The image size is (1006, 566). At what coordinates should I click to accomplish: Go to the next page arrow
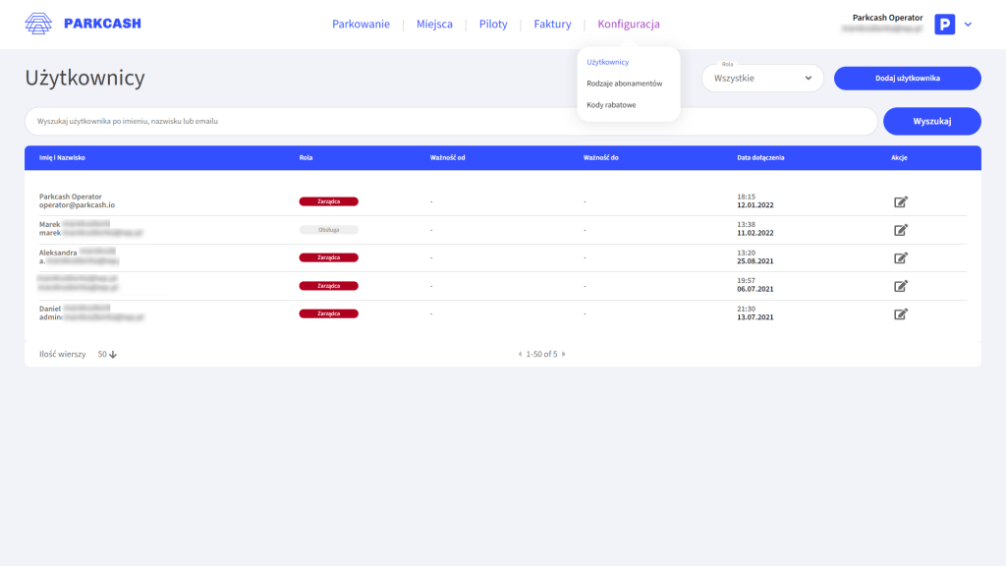coord(564,354)
